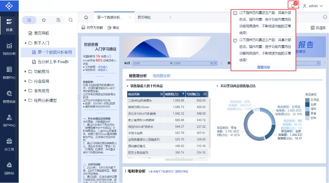Expand the 功能应用 folder
The width and height of the screenshot is (329, 183).
click(25, 72)
